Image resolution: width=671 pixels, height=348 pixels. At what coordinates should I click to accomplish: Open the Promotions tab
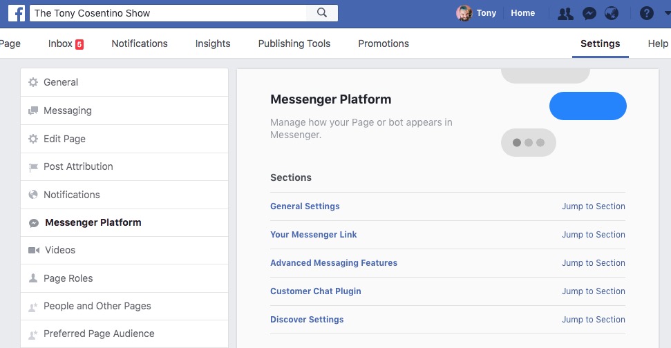[384, 43]
